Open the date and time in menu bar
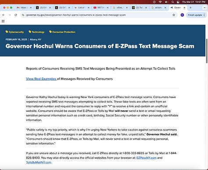This screenshot has height=170, width=208. tap(194, 2)
